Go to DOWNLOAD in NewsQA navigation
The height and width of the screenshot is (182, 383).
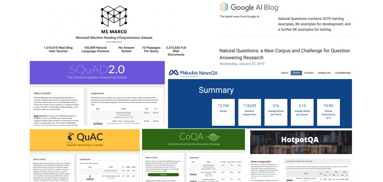324,73
